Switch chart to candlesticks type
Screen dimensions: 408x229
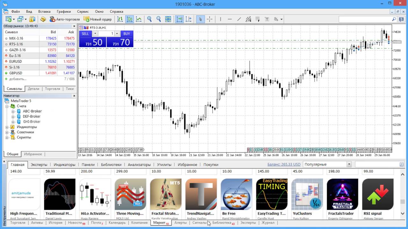129,19
